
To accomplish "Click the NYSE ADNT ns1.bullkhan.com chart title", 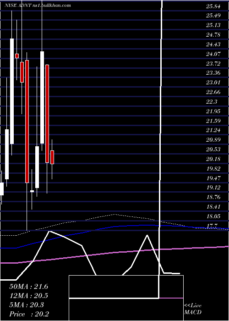I will (x=38, y=6).
